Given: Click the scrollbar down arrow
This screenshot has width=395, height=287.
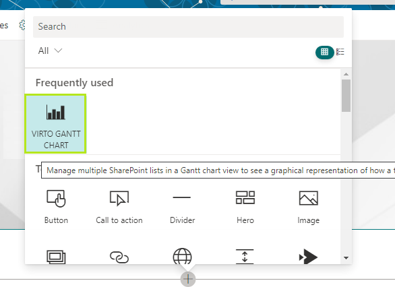Looking at the screenshot, I should tap(346, 258).
